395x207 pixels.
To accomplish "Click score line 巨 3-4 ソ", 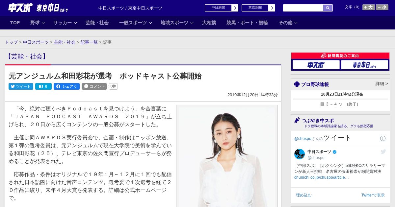I will click(x=340, y=104).
